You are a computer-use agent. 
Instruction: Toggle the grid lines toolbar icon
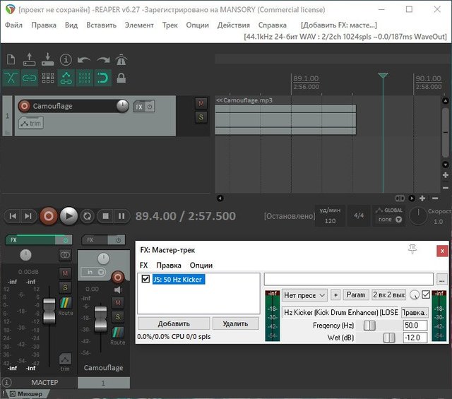84,78
